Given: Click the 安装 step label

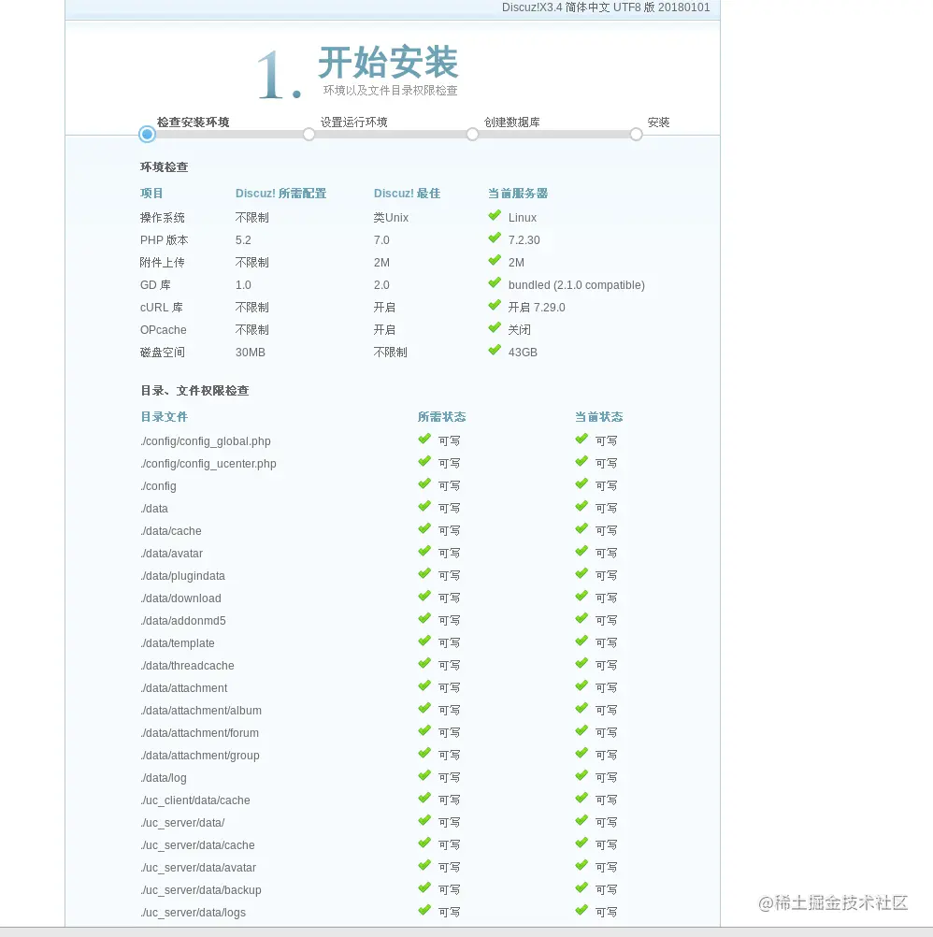Looking at the screenshot, I should point(658,122).
